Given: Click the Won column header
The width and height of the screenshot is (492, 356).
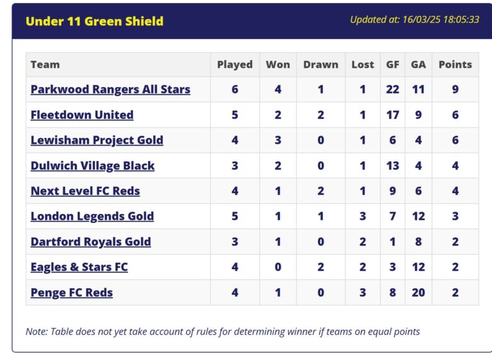Looking at the screenshot, I should 278,65.
